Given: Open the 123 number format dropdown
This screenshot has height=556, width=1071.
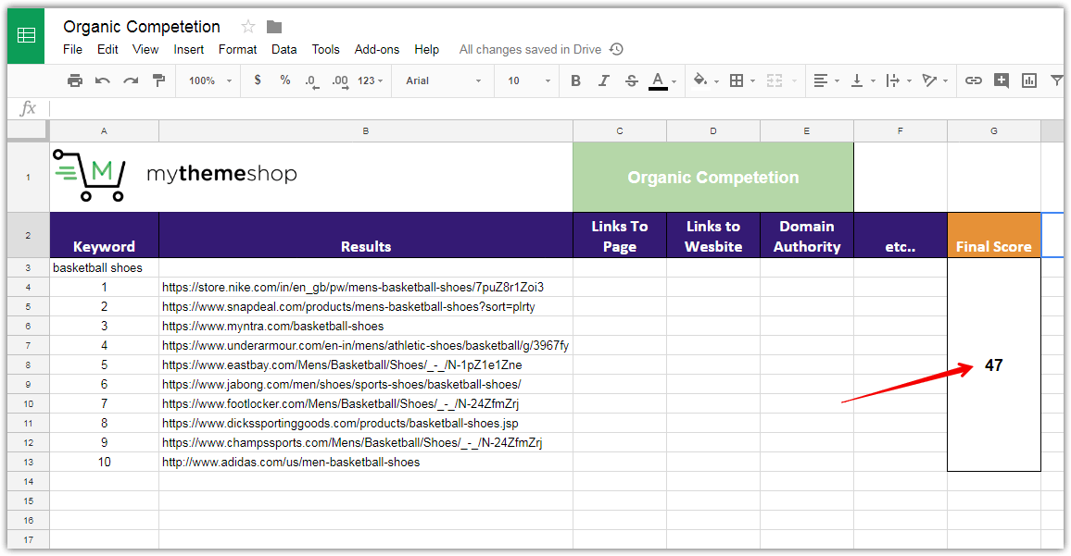Looking at the screenshot, I should click(x=370, y=80).
